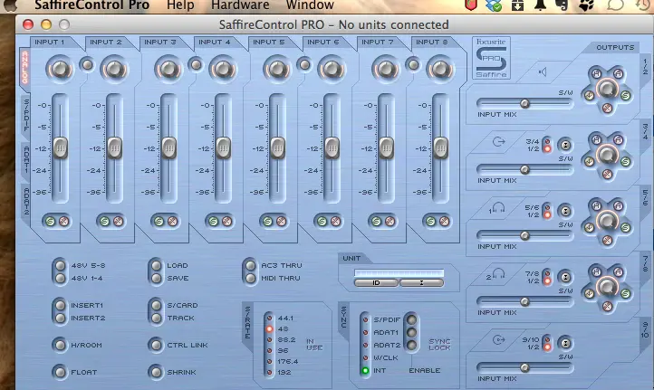Click the S/CARD button
Image resolution: width=654 pixels, height=390 pixels.
point(157,306)
